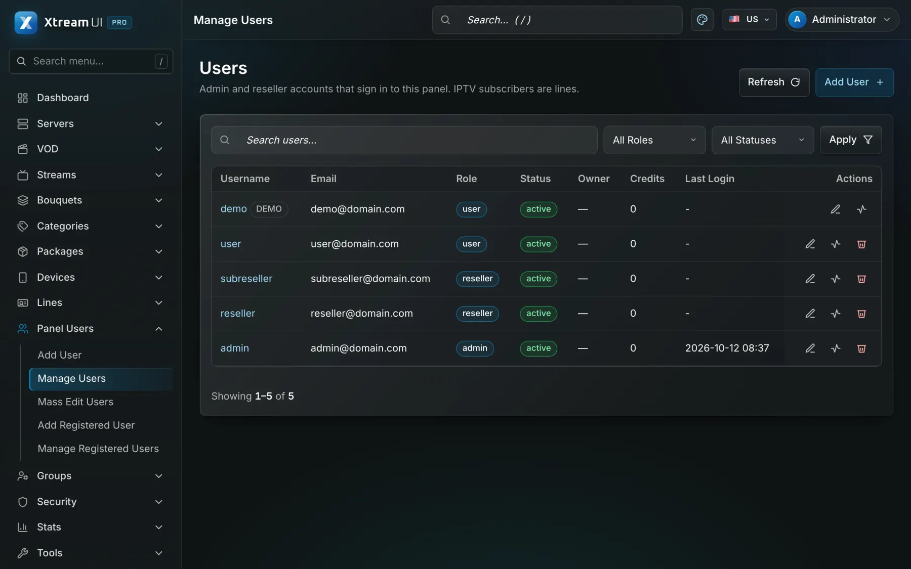Edit reseller@domain.com via pencil icon
911x569 pixels.
pos(810,314)
